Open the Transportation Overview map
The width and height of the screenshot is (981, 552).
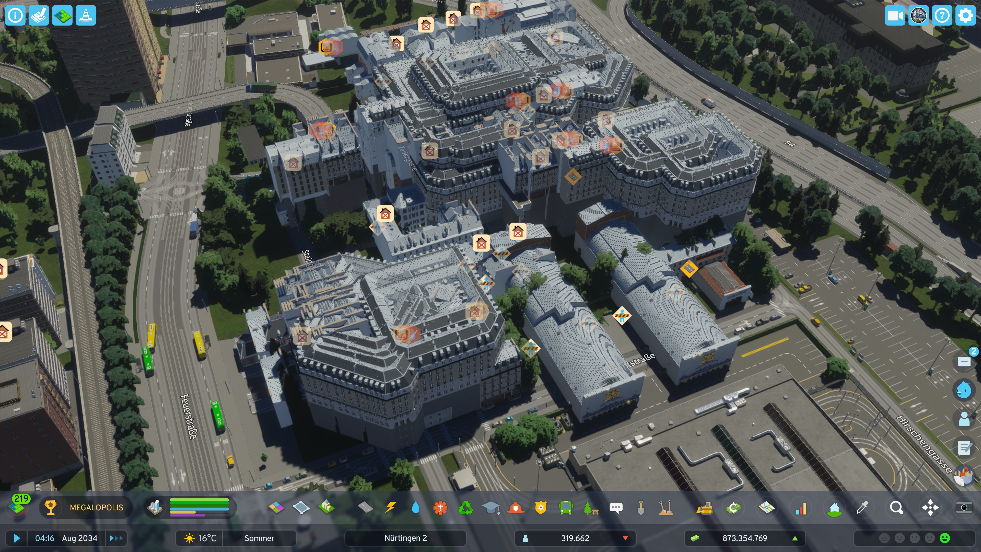[x=767, y=508]
